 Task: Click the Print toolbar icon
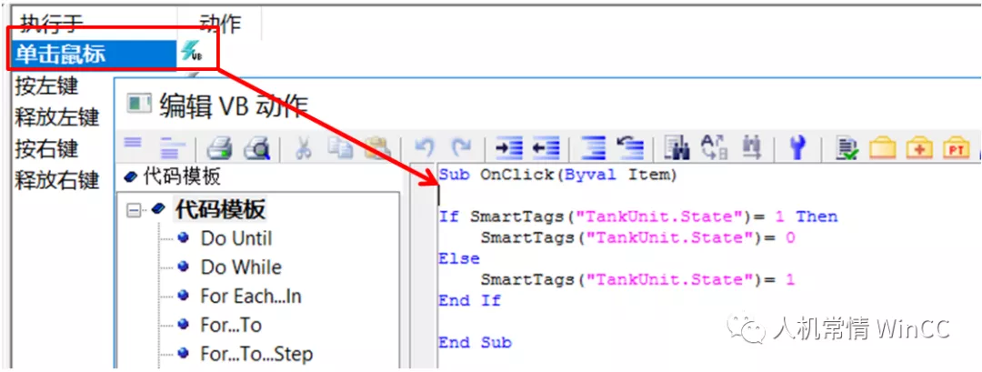[x=220, y=148]
